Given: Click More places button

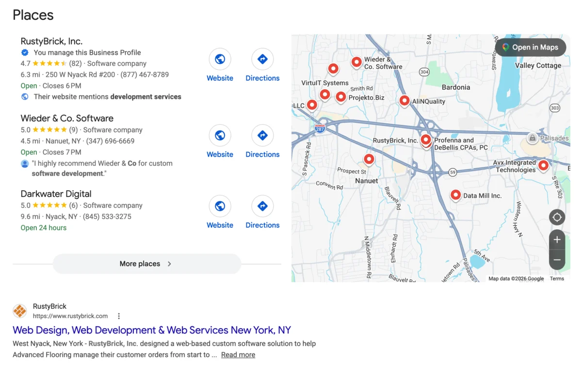Looking at the screenshot, I should tap(146, 264).
